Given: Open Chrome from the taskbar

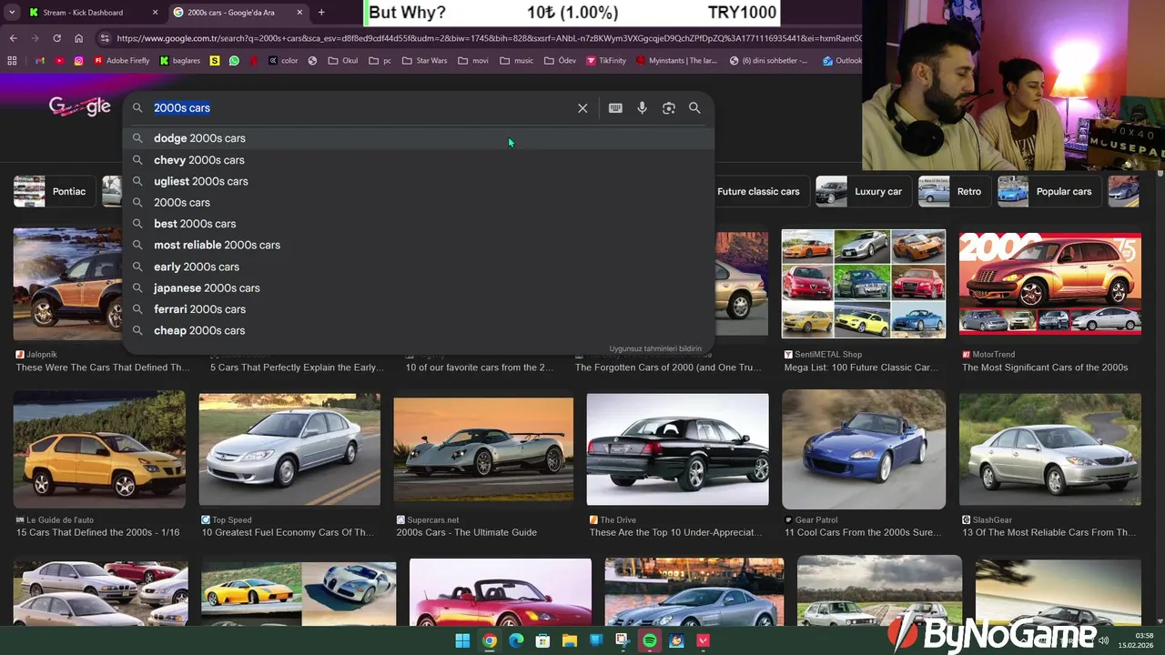Looking at the screenshot, I should (x=490, y=640).
